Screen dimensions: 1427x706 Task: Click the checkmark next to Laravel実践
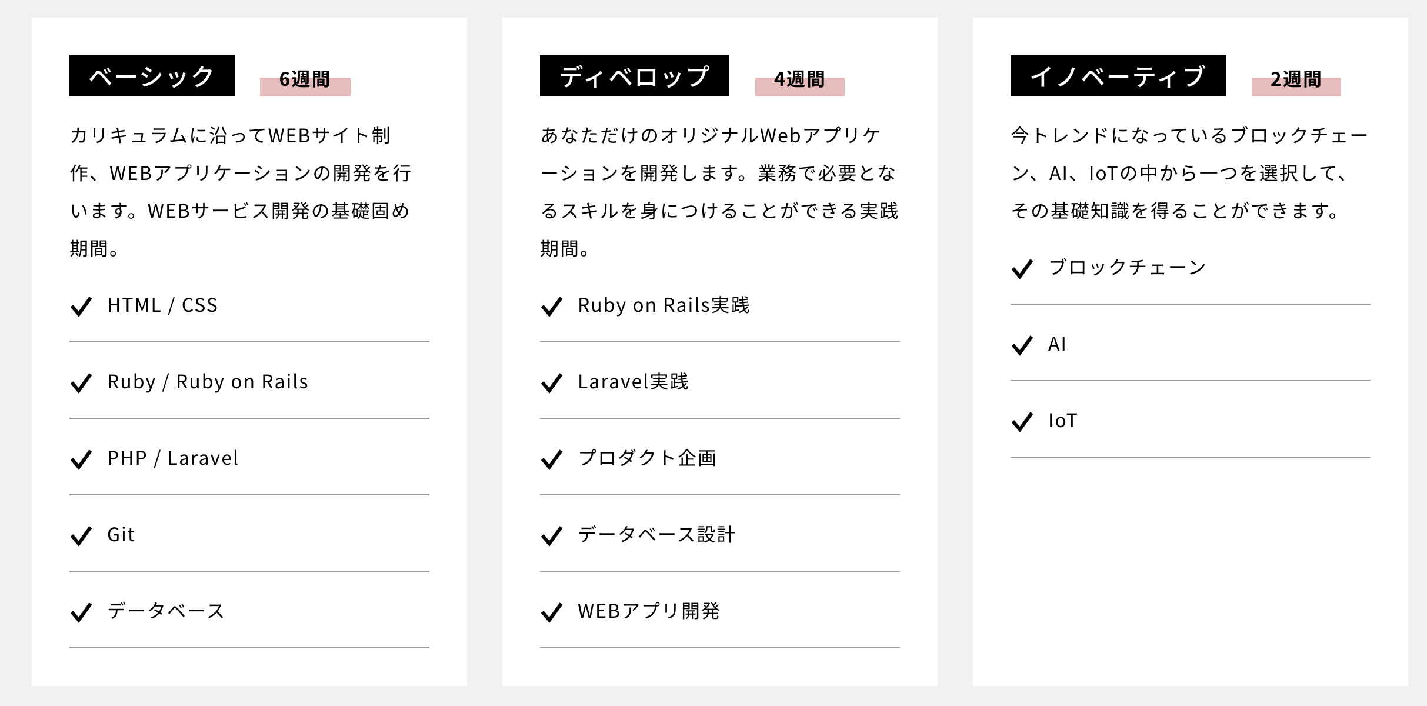click(x=552, y=383)
